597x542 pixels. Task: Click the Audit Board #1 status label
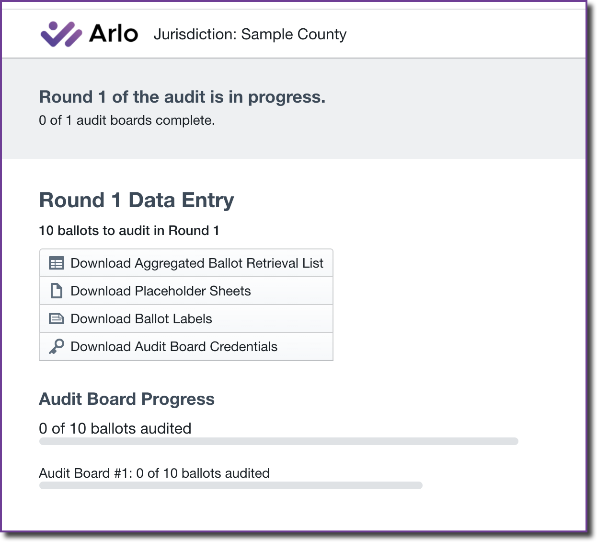[x=154, y=473]
